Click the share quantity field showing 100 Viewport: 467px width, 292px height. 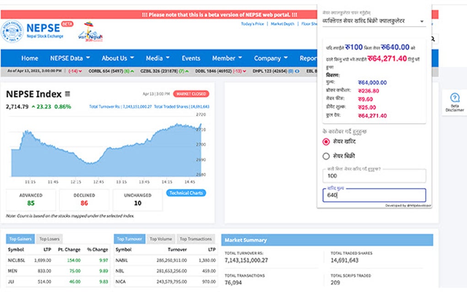tap(375, 176)
